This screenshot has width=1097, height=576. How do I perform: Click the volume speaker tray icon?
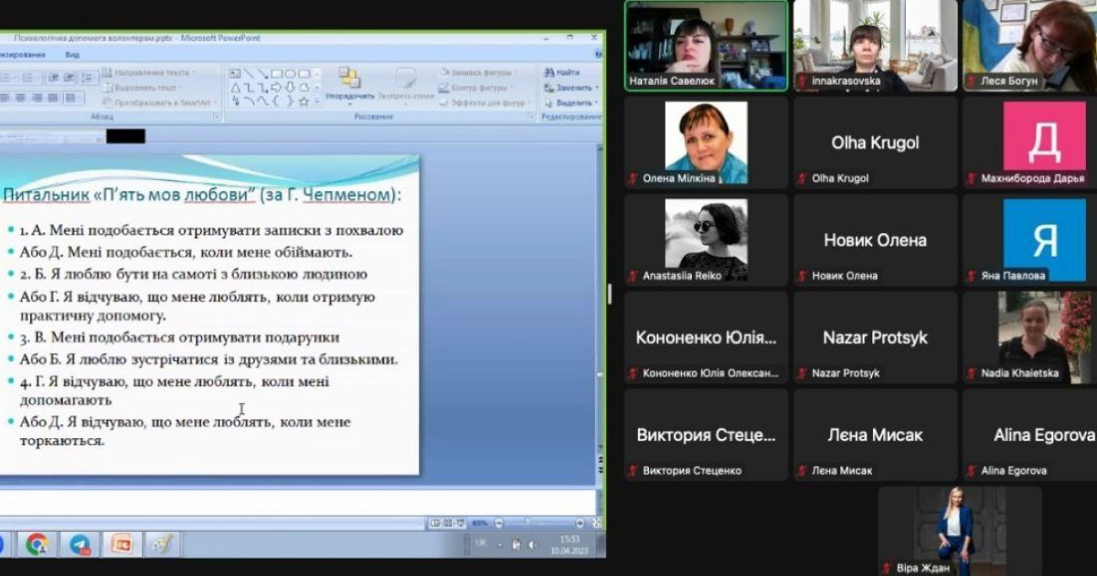click(532, 545)
